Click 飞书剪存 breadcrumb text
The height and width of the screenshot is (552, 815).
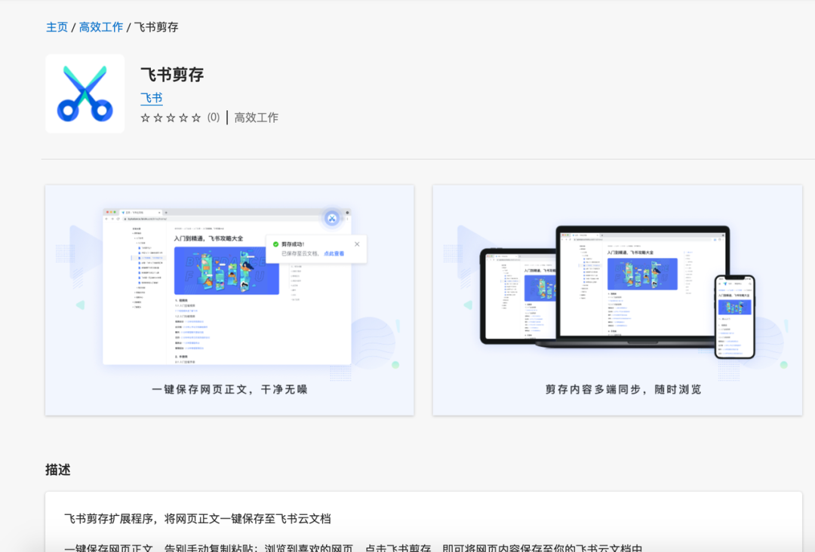[x=156, y=27]
